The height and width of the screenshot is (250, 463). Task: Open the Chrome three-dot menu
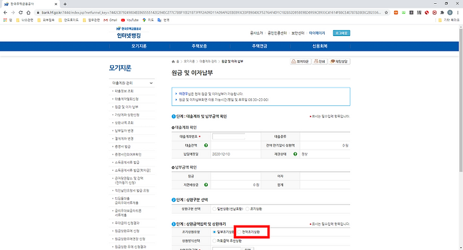click(x=457, y=12)
